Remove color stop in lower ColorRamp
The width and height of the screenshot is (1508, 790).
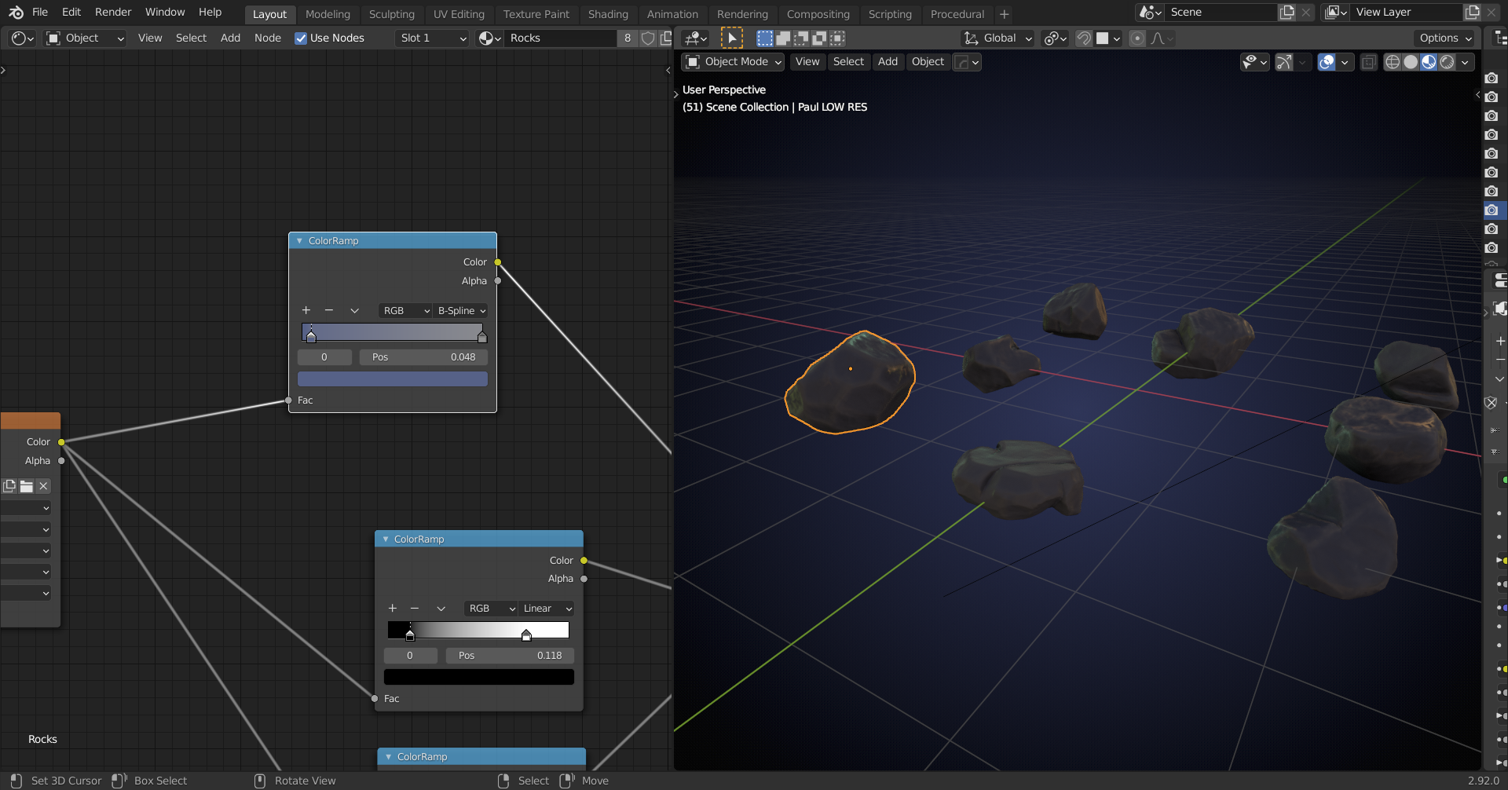(415, 609)
